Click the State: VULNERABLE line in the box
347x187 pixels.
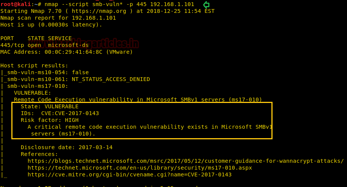pos(50,106)
